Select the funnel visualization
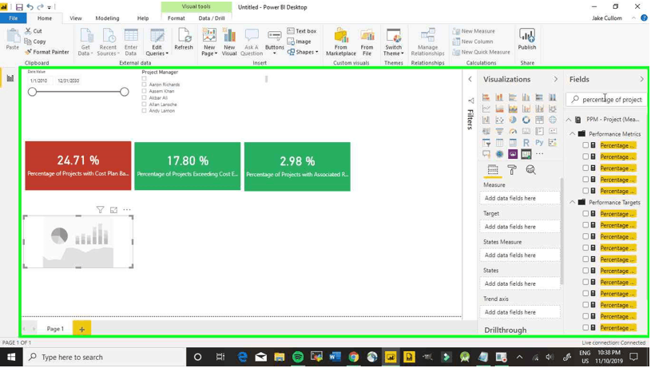This screenshot has height=368, width=651. [499, 132]
